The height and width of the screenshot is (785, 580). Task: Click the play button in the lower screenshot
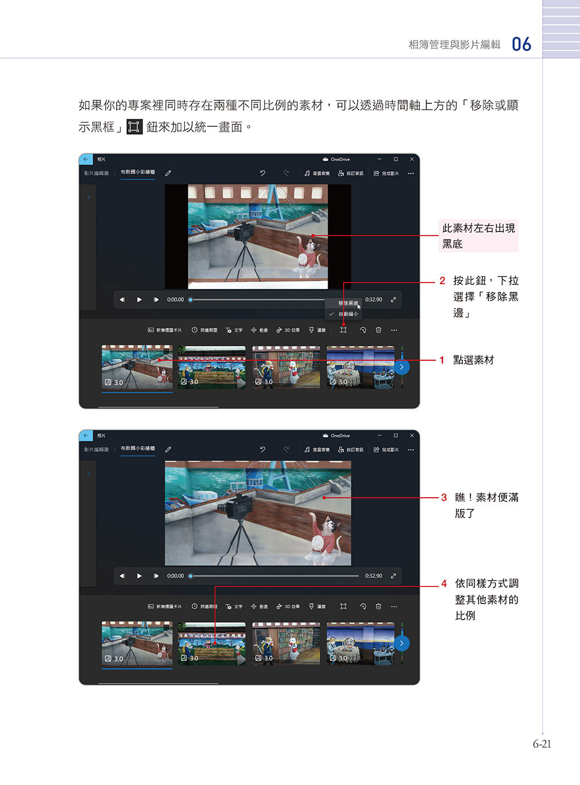139,576
